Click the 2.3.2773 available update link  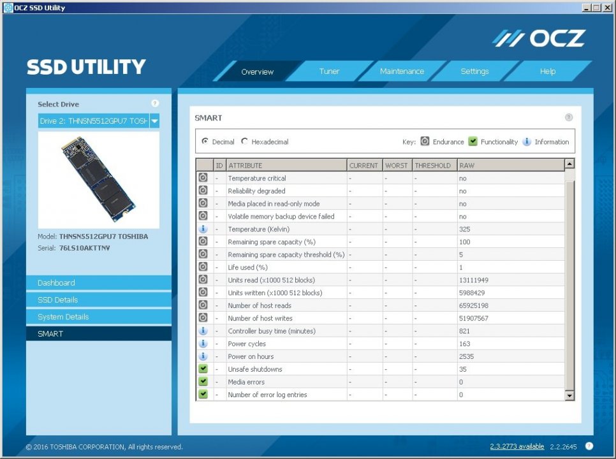(517, 446)
